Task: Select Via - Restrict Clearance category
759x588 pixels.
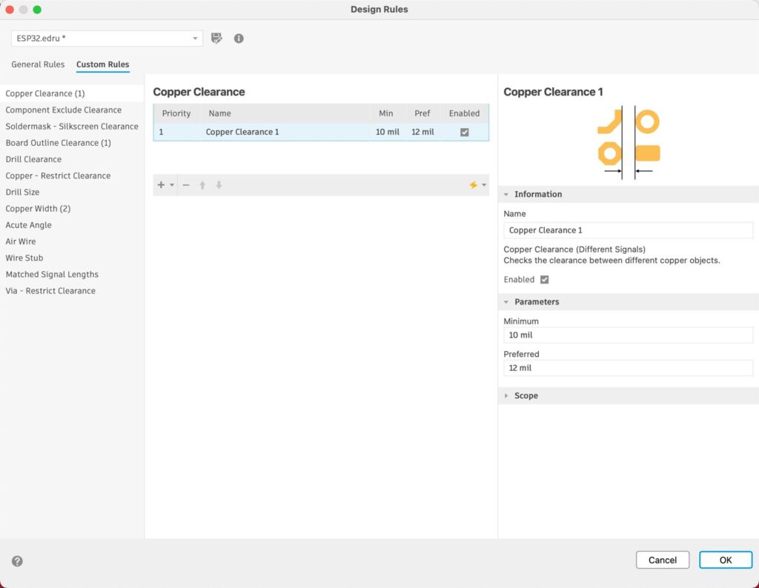Action: click(72, 290)
